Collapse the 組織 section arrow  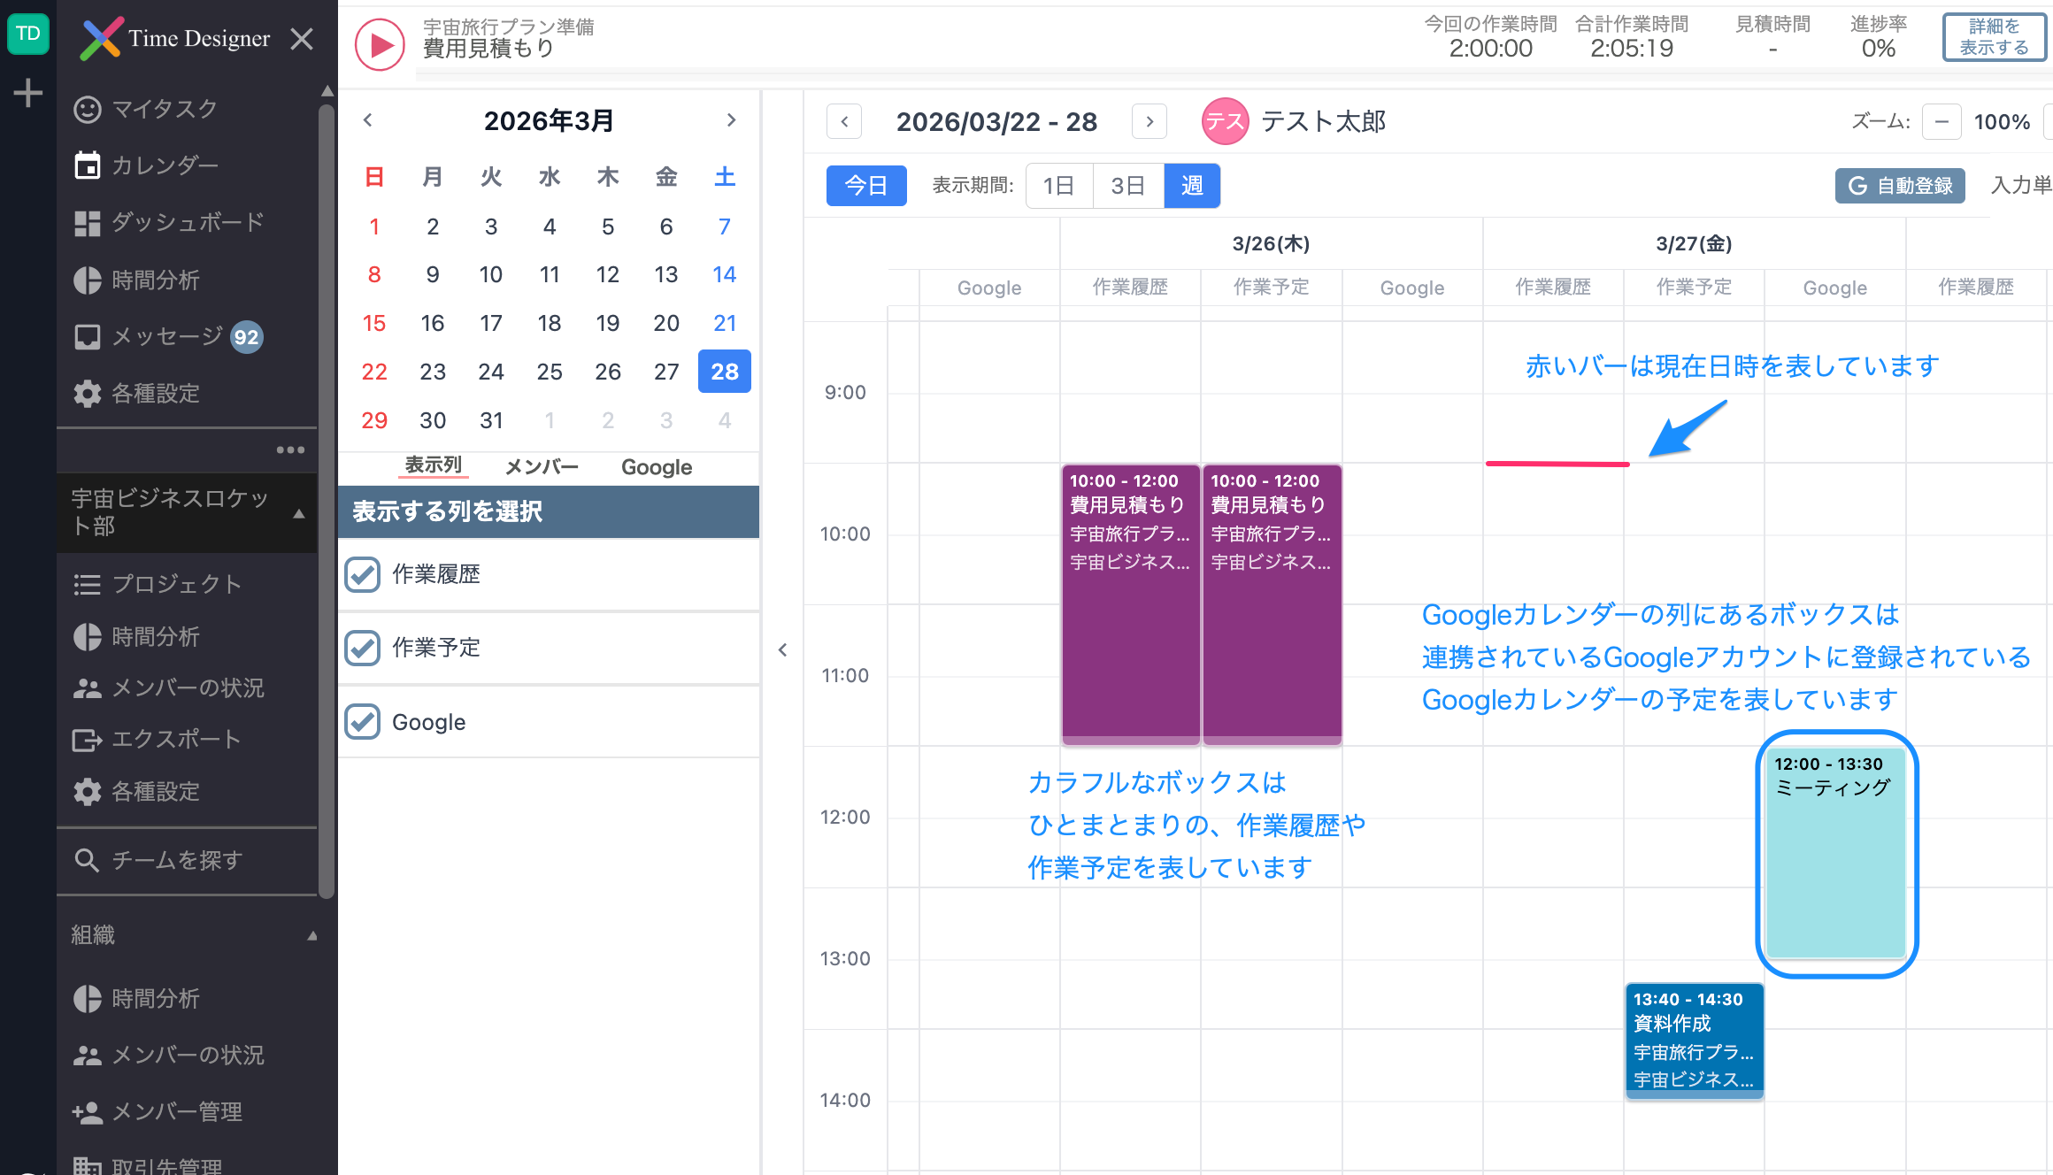coord(311,935)
